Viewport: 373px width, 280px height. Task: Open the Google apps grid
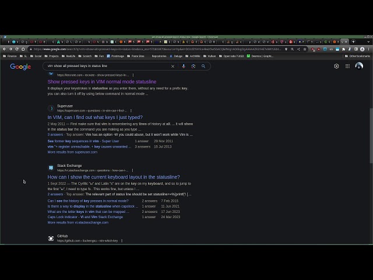point(347,66)
